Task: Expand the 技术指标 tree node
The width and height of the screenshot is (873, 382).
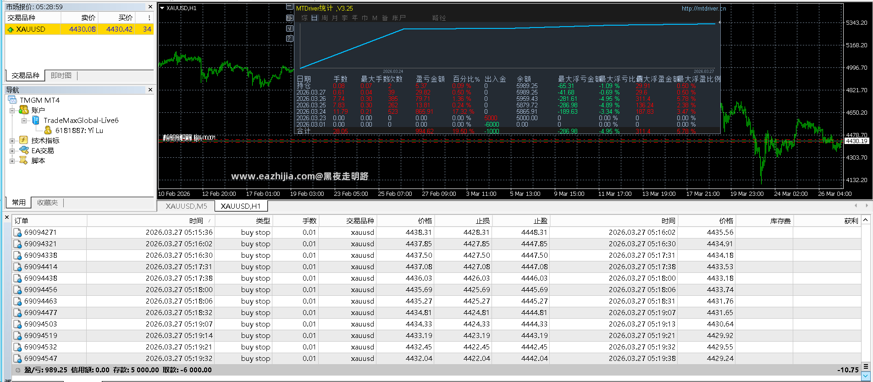Action: (x=12, y=140)
